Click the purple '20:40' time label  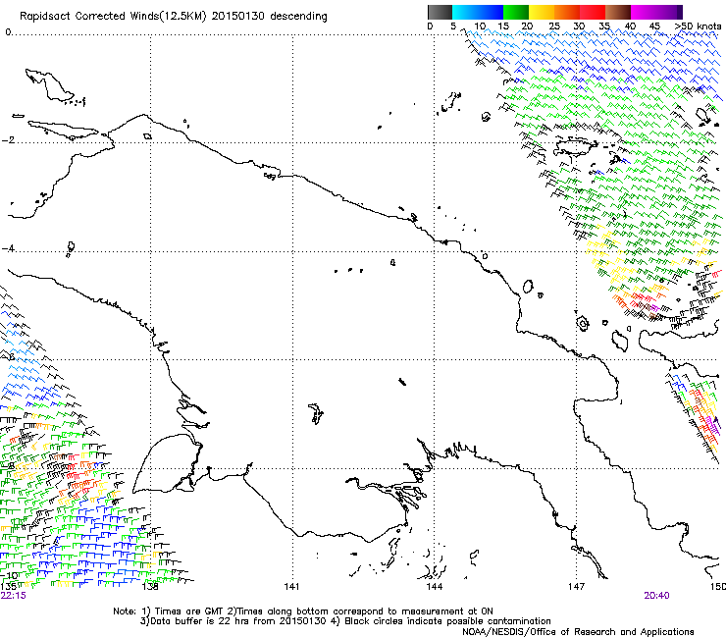(656, 596)
